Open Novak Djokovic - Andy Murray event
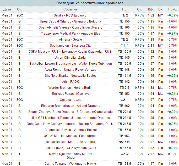Screen dimensions: 179x166 click(x=70, y=154)
